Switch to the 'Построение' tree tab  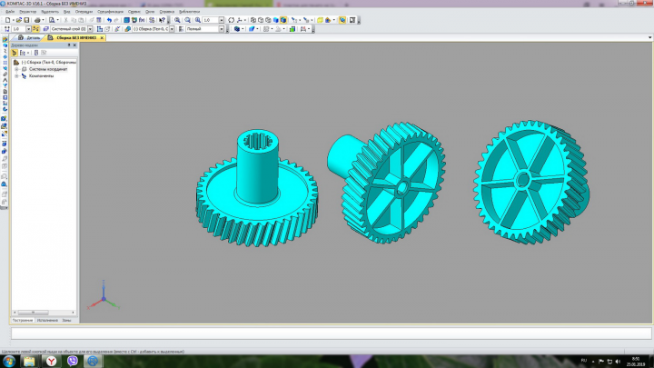[22, 321]
